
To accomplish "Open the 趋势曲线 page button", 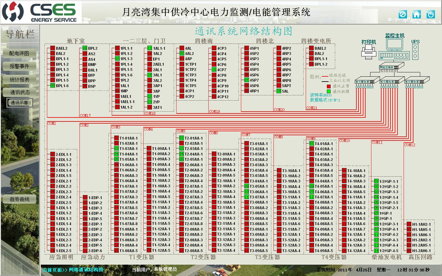I will coord(19,199).
